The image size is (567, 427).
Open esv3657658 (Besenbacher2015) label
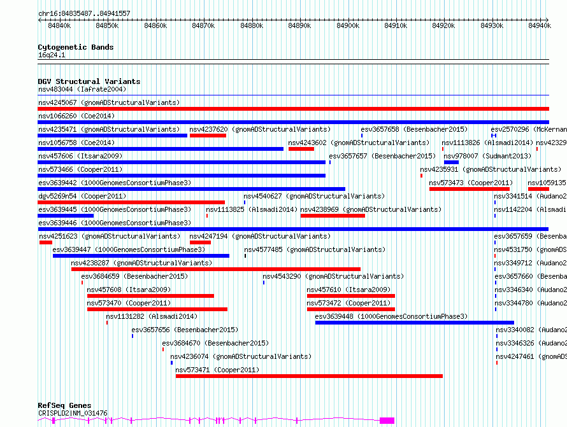tap(414, 129)
